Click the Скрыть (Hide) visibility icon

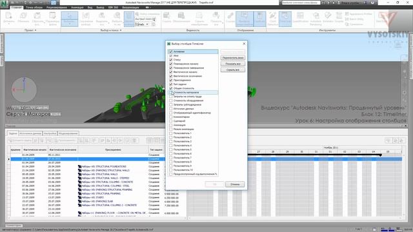pyautogui.click(x=166, y=17)
